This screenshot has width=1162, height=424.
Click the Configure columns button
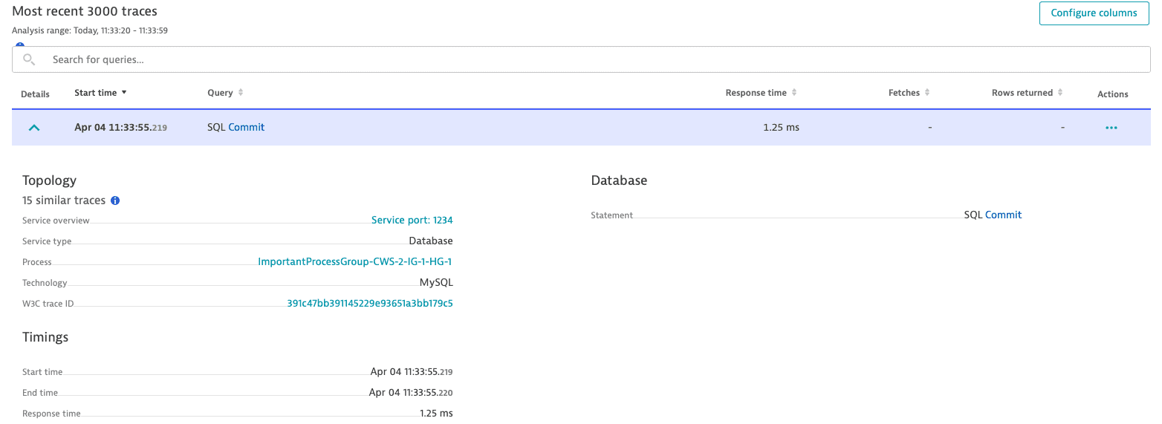(x=1094, y=13)
